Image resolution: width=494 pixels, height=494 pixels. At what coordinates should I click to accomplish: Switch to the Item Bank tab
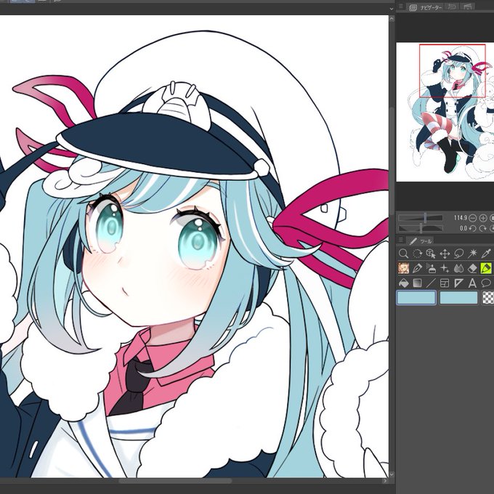[468, 7]
